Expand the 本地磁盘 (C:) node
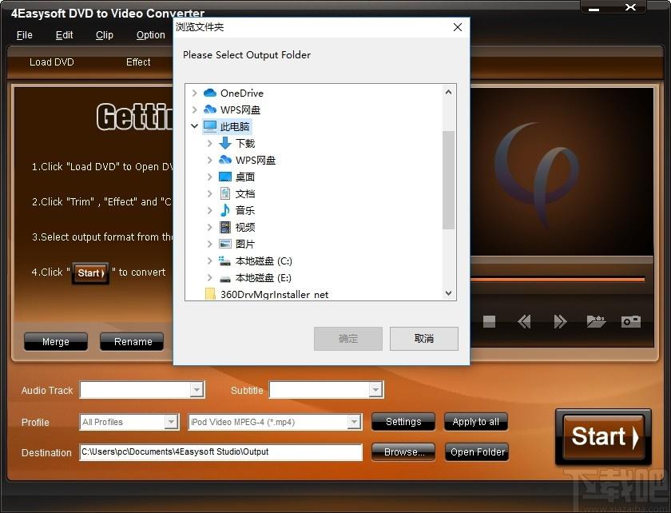The image size is (671, 513). click(x=209, y=260)
